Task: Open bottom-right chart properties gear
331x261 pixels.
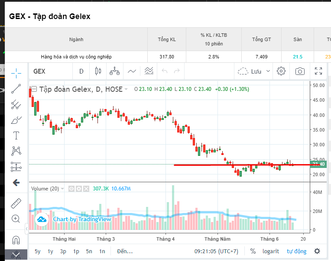Action: pos(317,251)
